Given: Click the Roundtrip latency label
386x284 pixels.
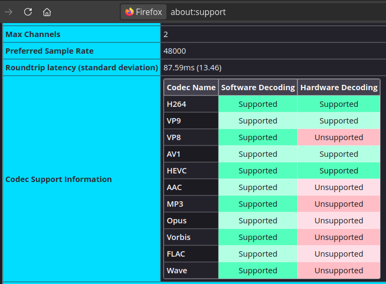Looking at the screenshot, I should pyautogui.click(x=82, y=68).
